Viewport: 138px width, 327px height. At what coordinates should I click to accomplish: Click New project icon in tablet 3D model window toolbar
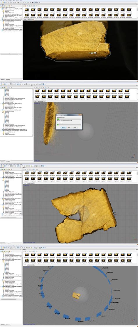click(1, 166)
